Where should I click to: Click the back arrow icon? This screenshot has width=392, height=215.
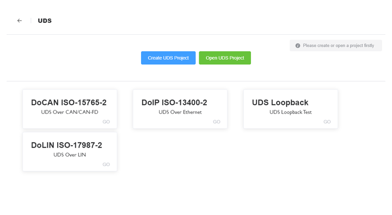tap(20, 21)
